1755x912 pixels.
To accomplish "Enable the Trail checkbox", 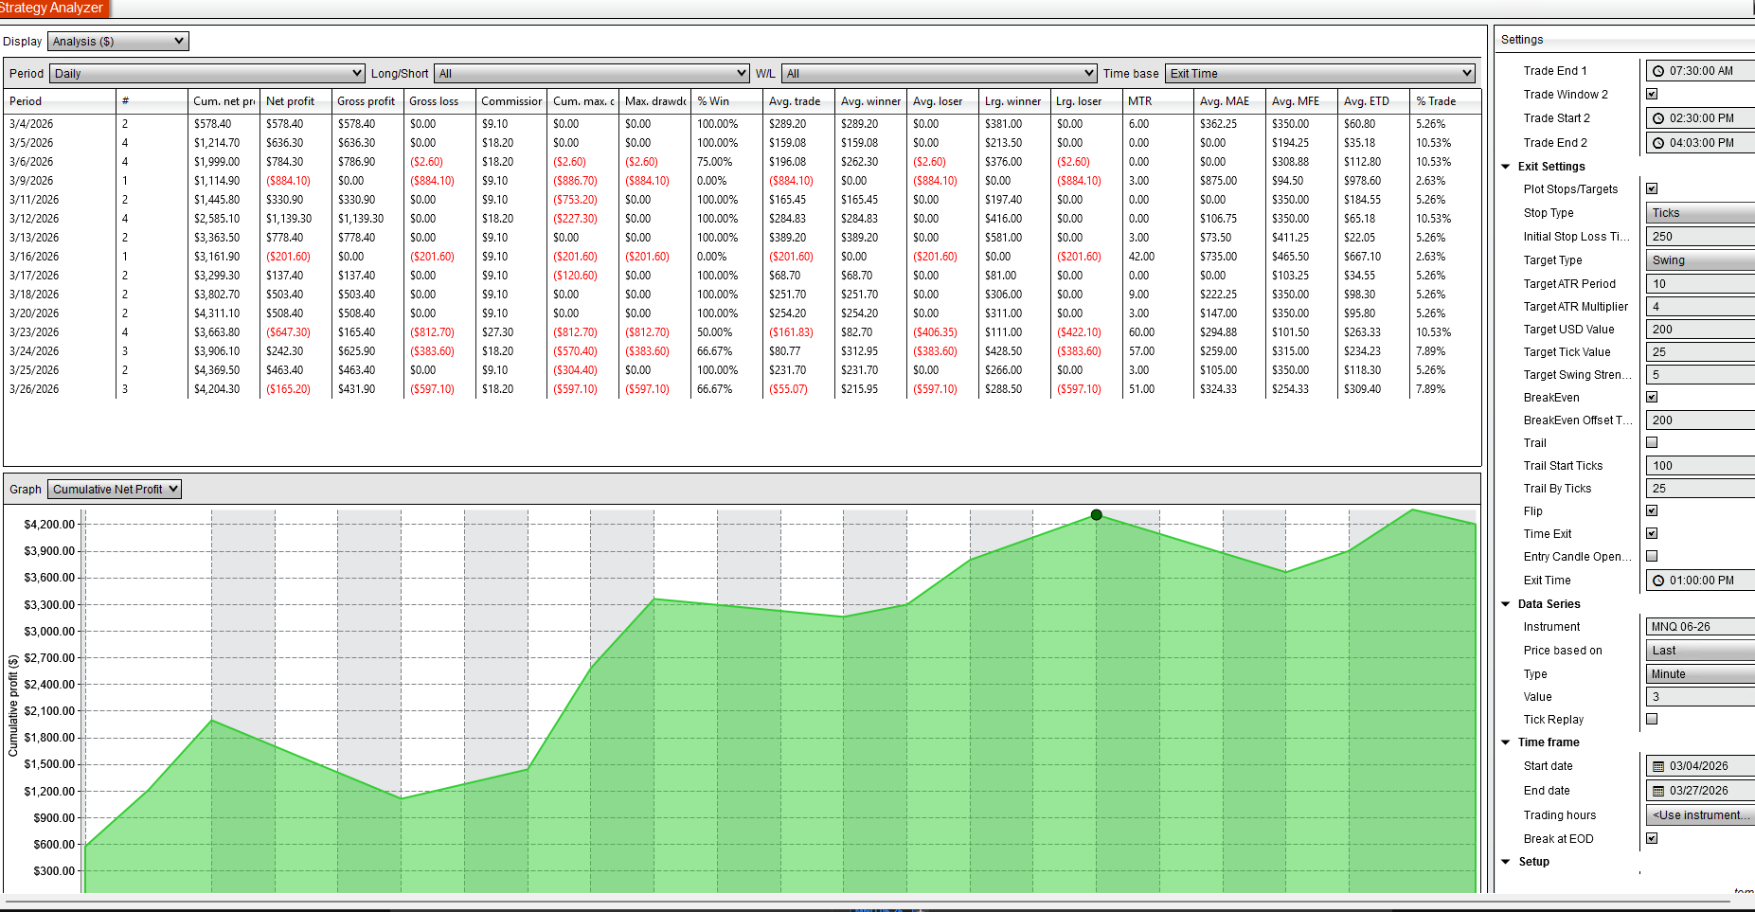I will (1652, 442).
